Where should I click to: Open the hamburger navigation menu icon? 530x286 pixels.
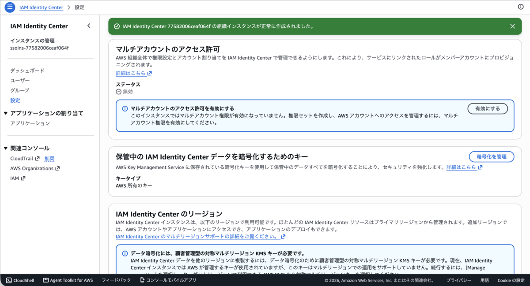click(x=9, y=7)
